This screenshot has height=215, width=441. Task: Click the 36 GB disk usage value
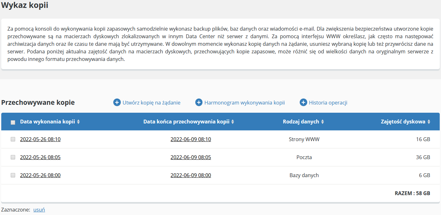423,157
